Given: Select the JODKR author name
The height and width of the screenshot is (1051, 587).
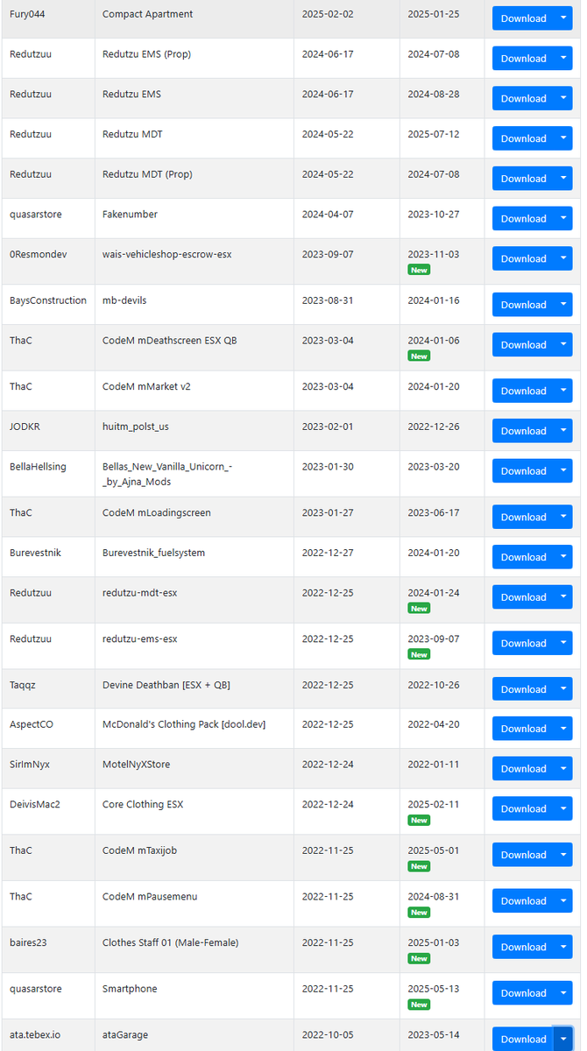Looking at the screenshot, I should [x=25, y=427].
